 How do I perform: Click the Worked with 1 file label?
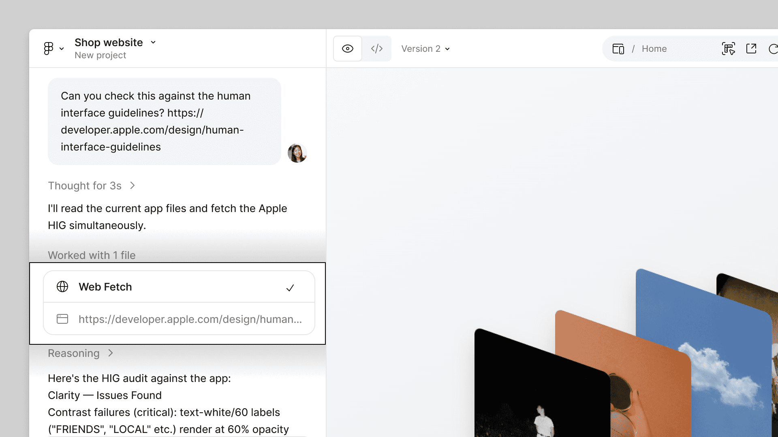92,255
